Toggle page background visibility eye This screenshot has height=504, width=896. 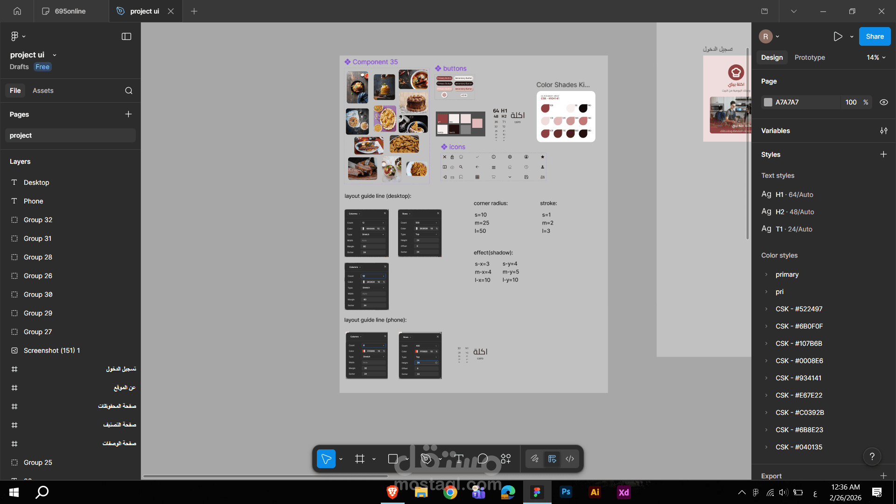click(883, 102)
